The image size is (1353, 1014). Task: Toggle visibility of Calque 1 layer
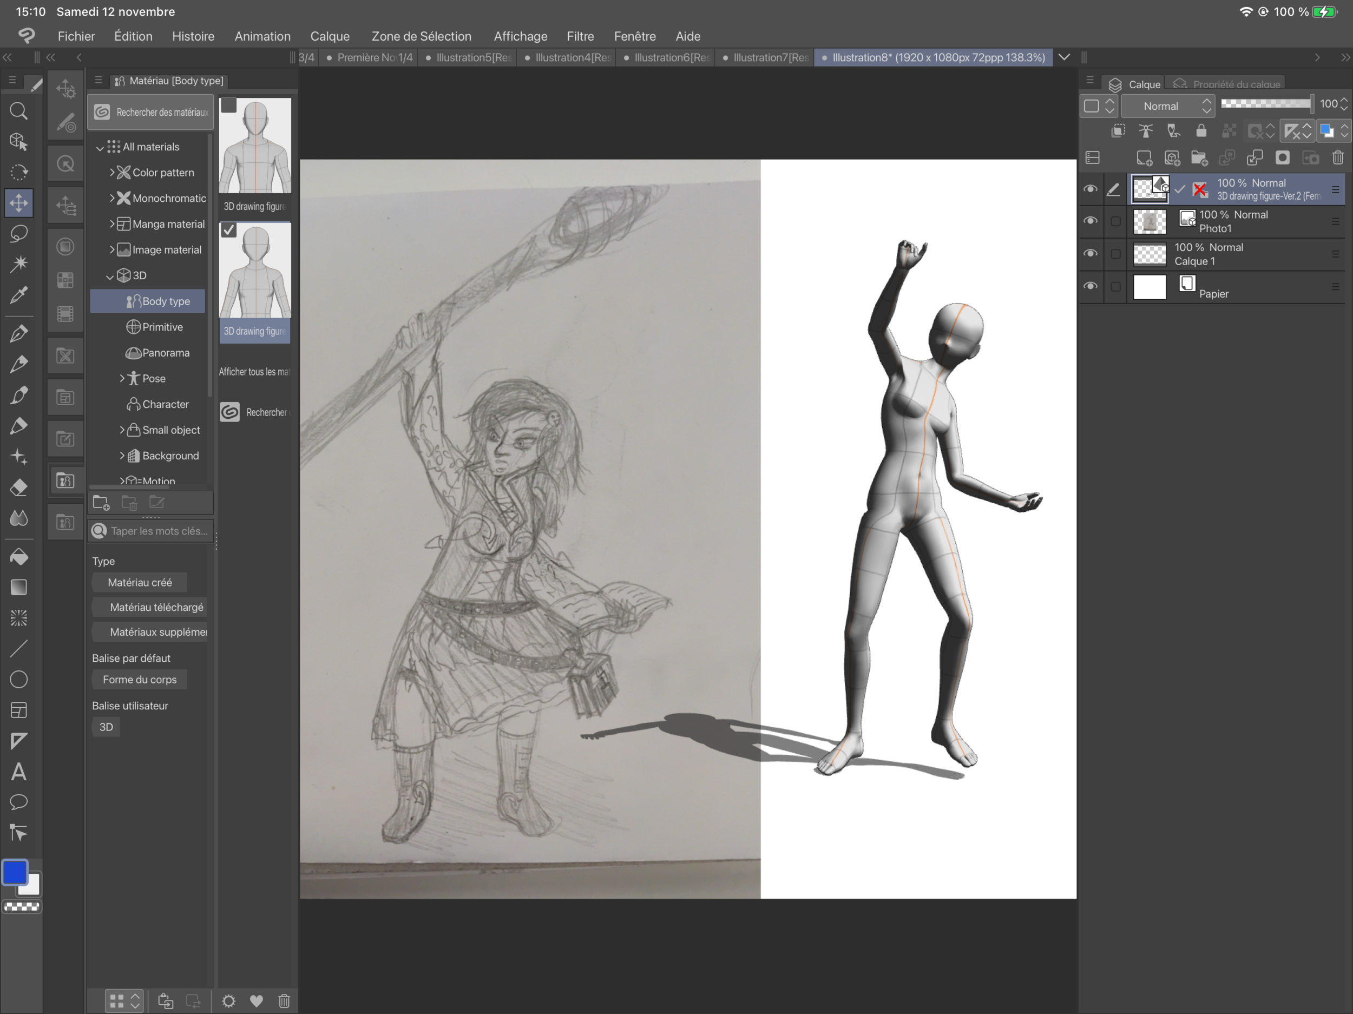pos(1090,253)
